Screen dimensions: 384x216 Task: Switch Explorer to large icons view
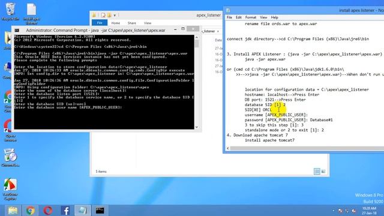(x=323, y=171)
